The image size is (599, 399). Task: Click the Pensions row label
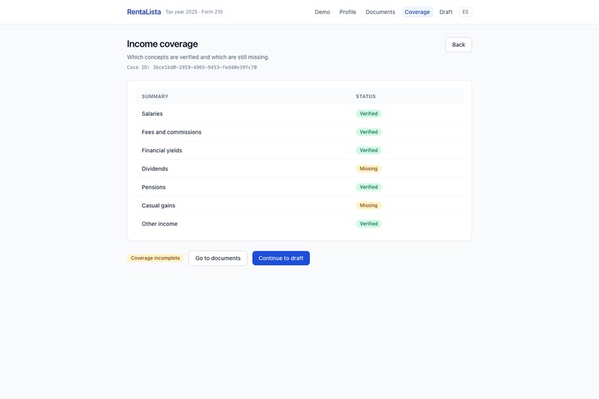154,187
